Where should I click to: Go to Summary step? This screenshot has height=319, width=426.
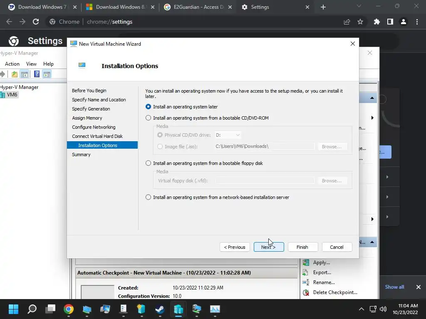[81, 155]
